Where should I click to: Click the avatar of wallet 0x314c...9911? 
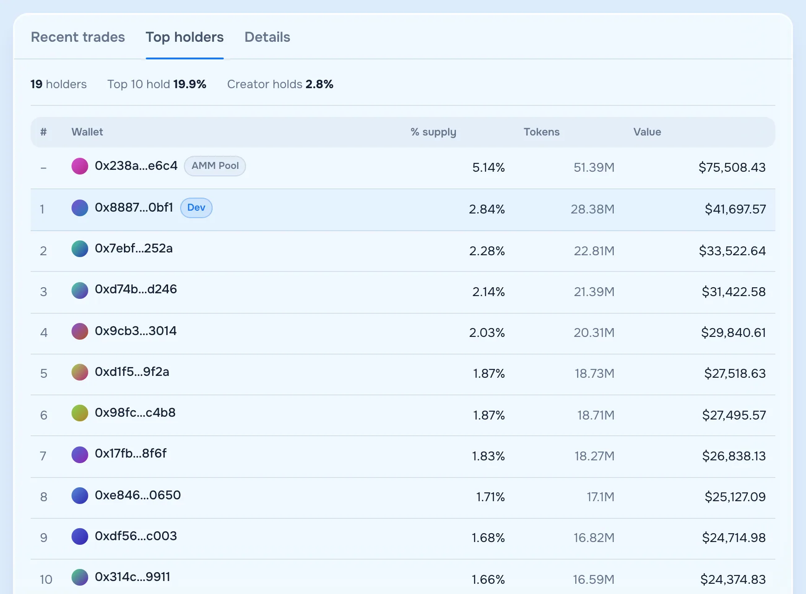click(80, 577)
